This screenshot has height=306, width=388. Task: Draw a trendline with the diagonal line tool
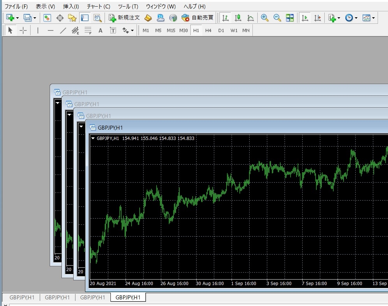63,30
